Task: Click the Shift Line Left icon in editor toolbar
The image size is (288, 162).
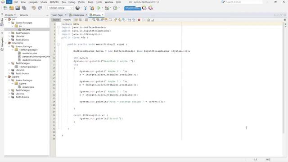Action: pyautogui.click(x=130, y=20)
